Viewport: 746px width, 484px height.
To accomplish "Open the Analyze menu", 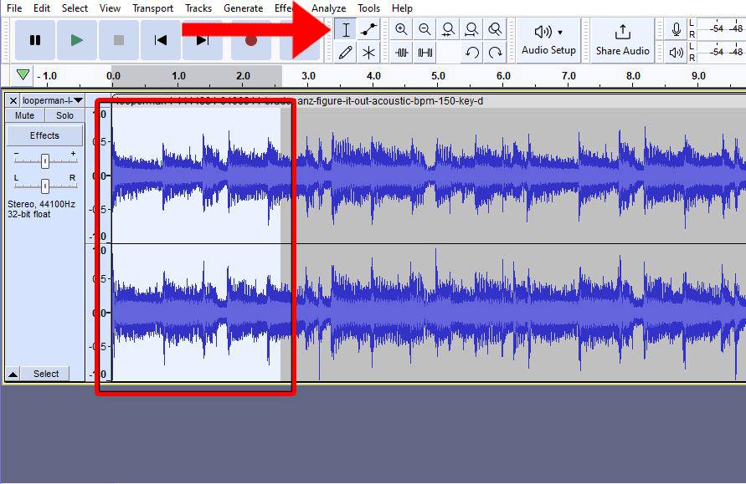I will [x=329, y=8].
